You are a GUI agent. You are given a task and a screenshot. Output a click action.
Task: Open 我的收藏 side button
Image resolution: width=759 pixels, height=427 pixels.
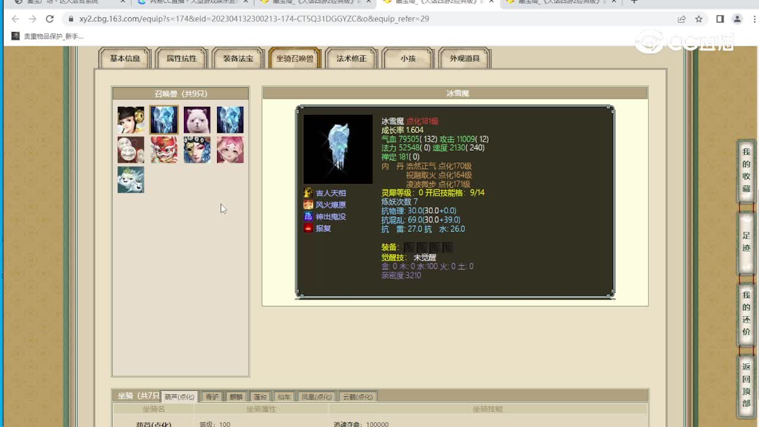click(x=746, y=170)
